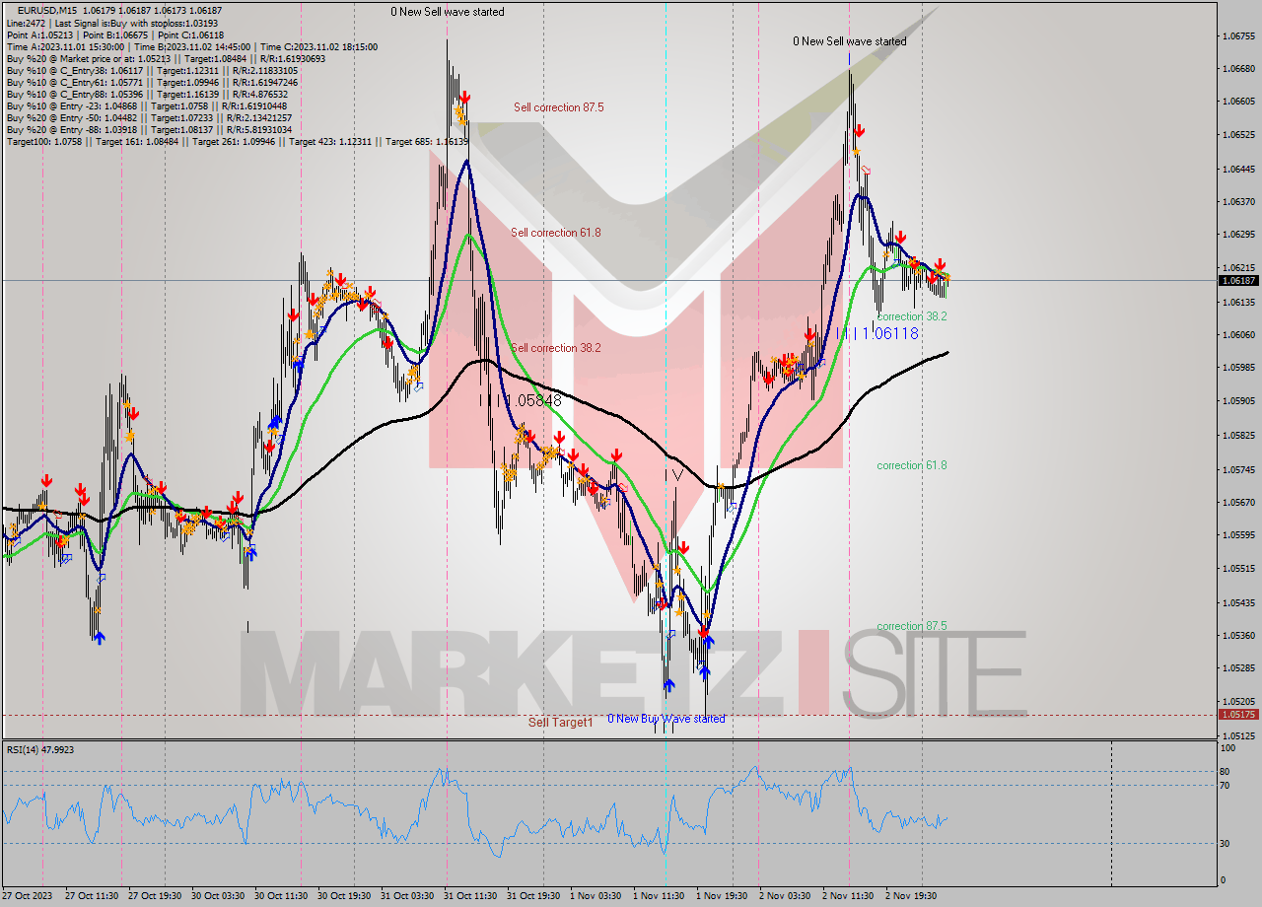This screenshot has height=907, width=1262.
Task: Click the '27 Oct 2023' time axis label
Action: point(27,896)
